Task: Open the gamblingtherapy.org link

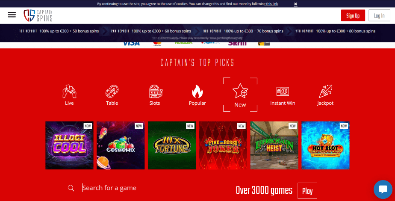Action: pos(226,38)
